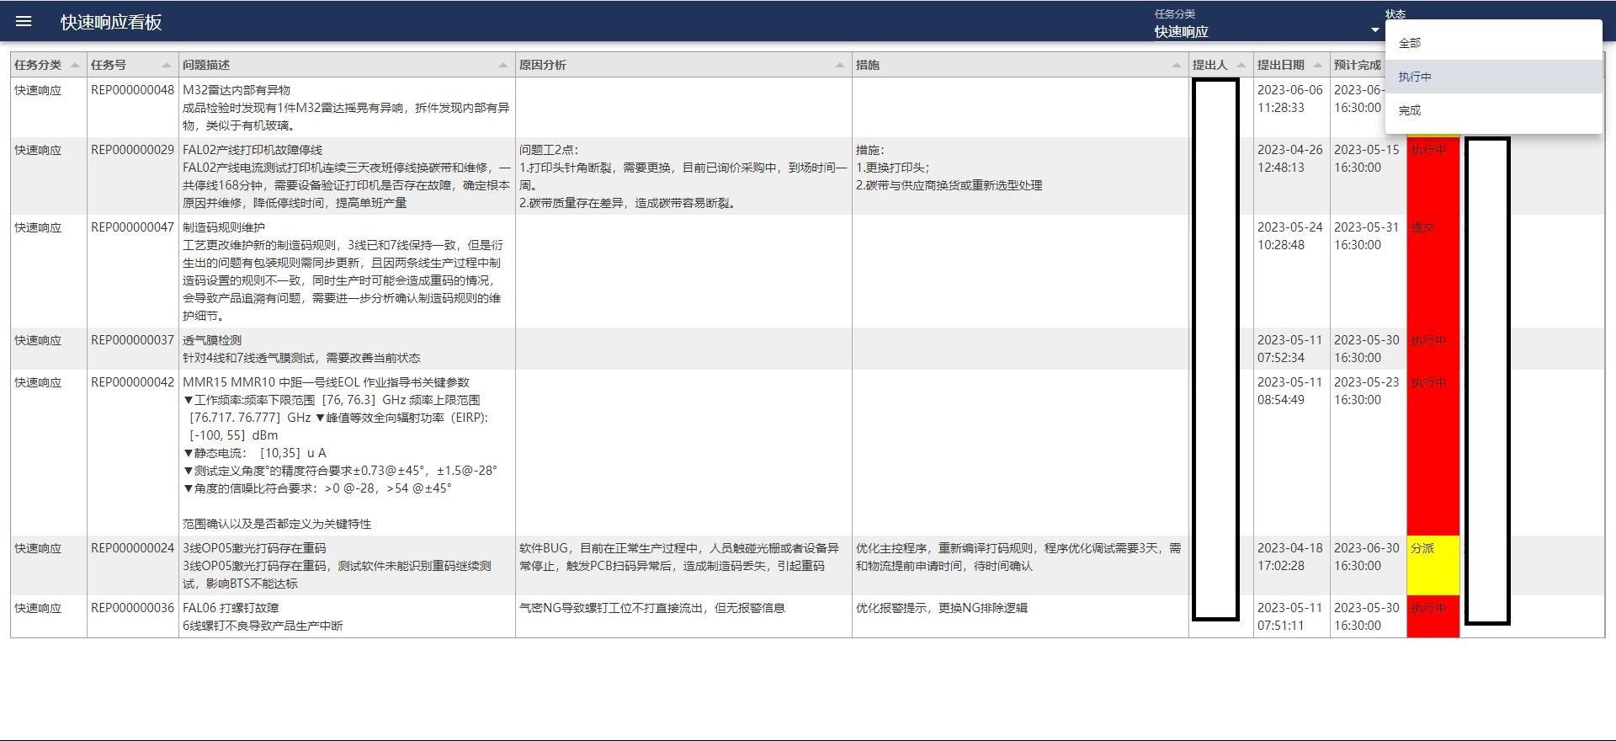Select 完成 in status menu
Image resolution: width=1616 pixels, height=741 pixels.
[x=1493, y=110]
